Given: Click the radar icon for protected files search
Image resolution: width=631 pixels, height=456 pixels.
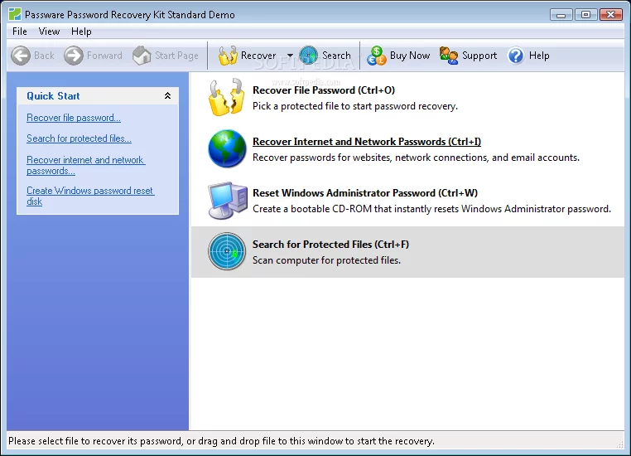Looking at the screenshot, I should pyautogui.click(x=227, y=251).
